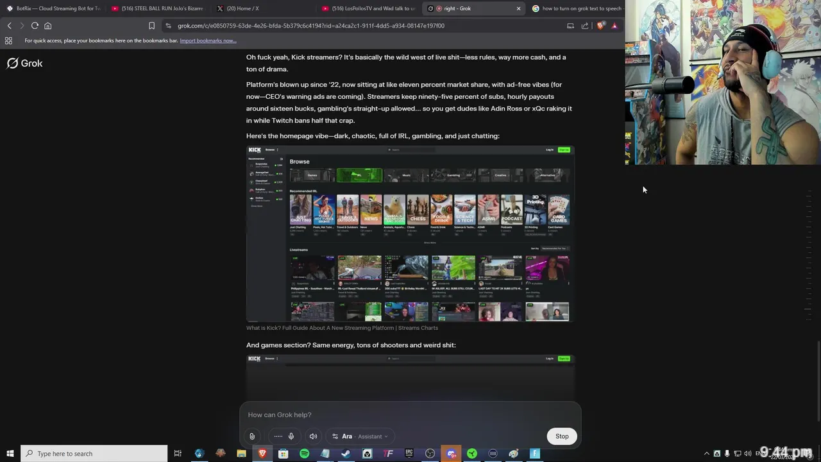Click the cast screen icon in address bar
This screenshot has height=462, width=821.
570,26
